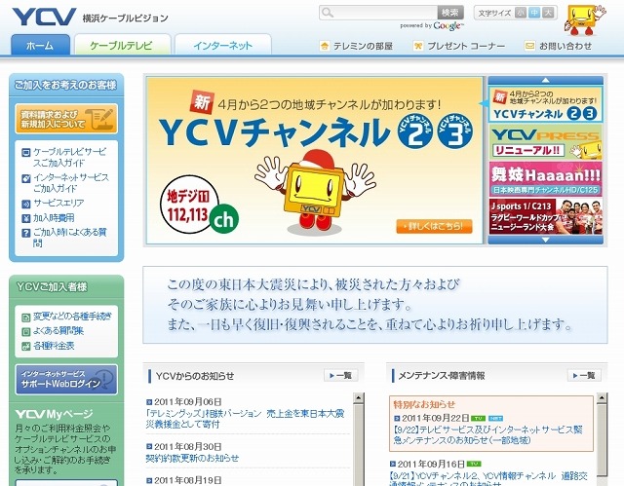Open サポートWebログイン button
This screenshot has height=486, width=624.
[x=66, y=380]
